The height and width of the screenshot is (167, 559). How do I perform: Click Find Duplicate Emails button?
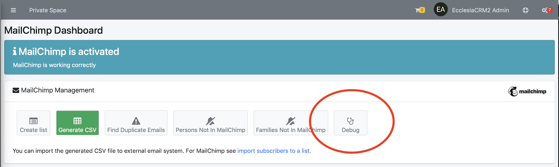136,123
